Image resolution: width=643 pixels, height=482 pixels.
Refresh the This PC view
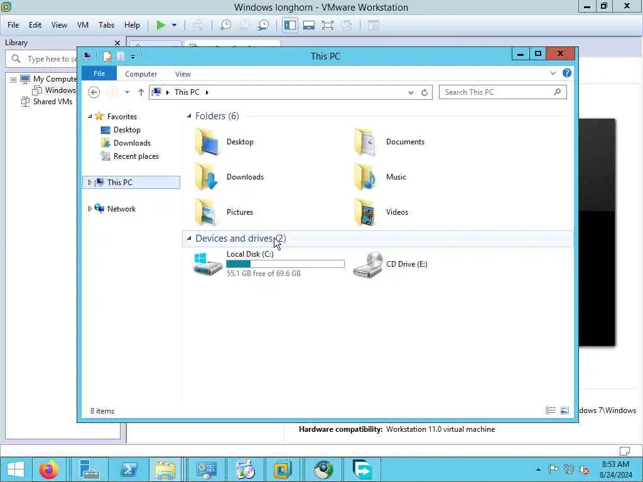click(x=424, y=93)
